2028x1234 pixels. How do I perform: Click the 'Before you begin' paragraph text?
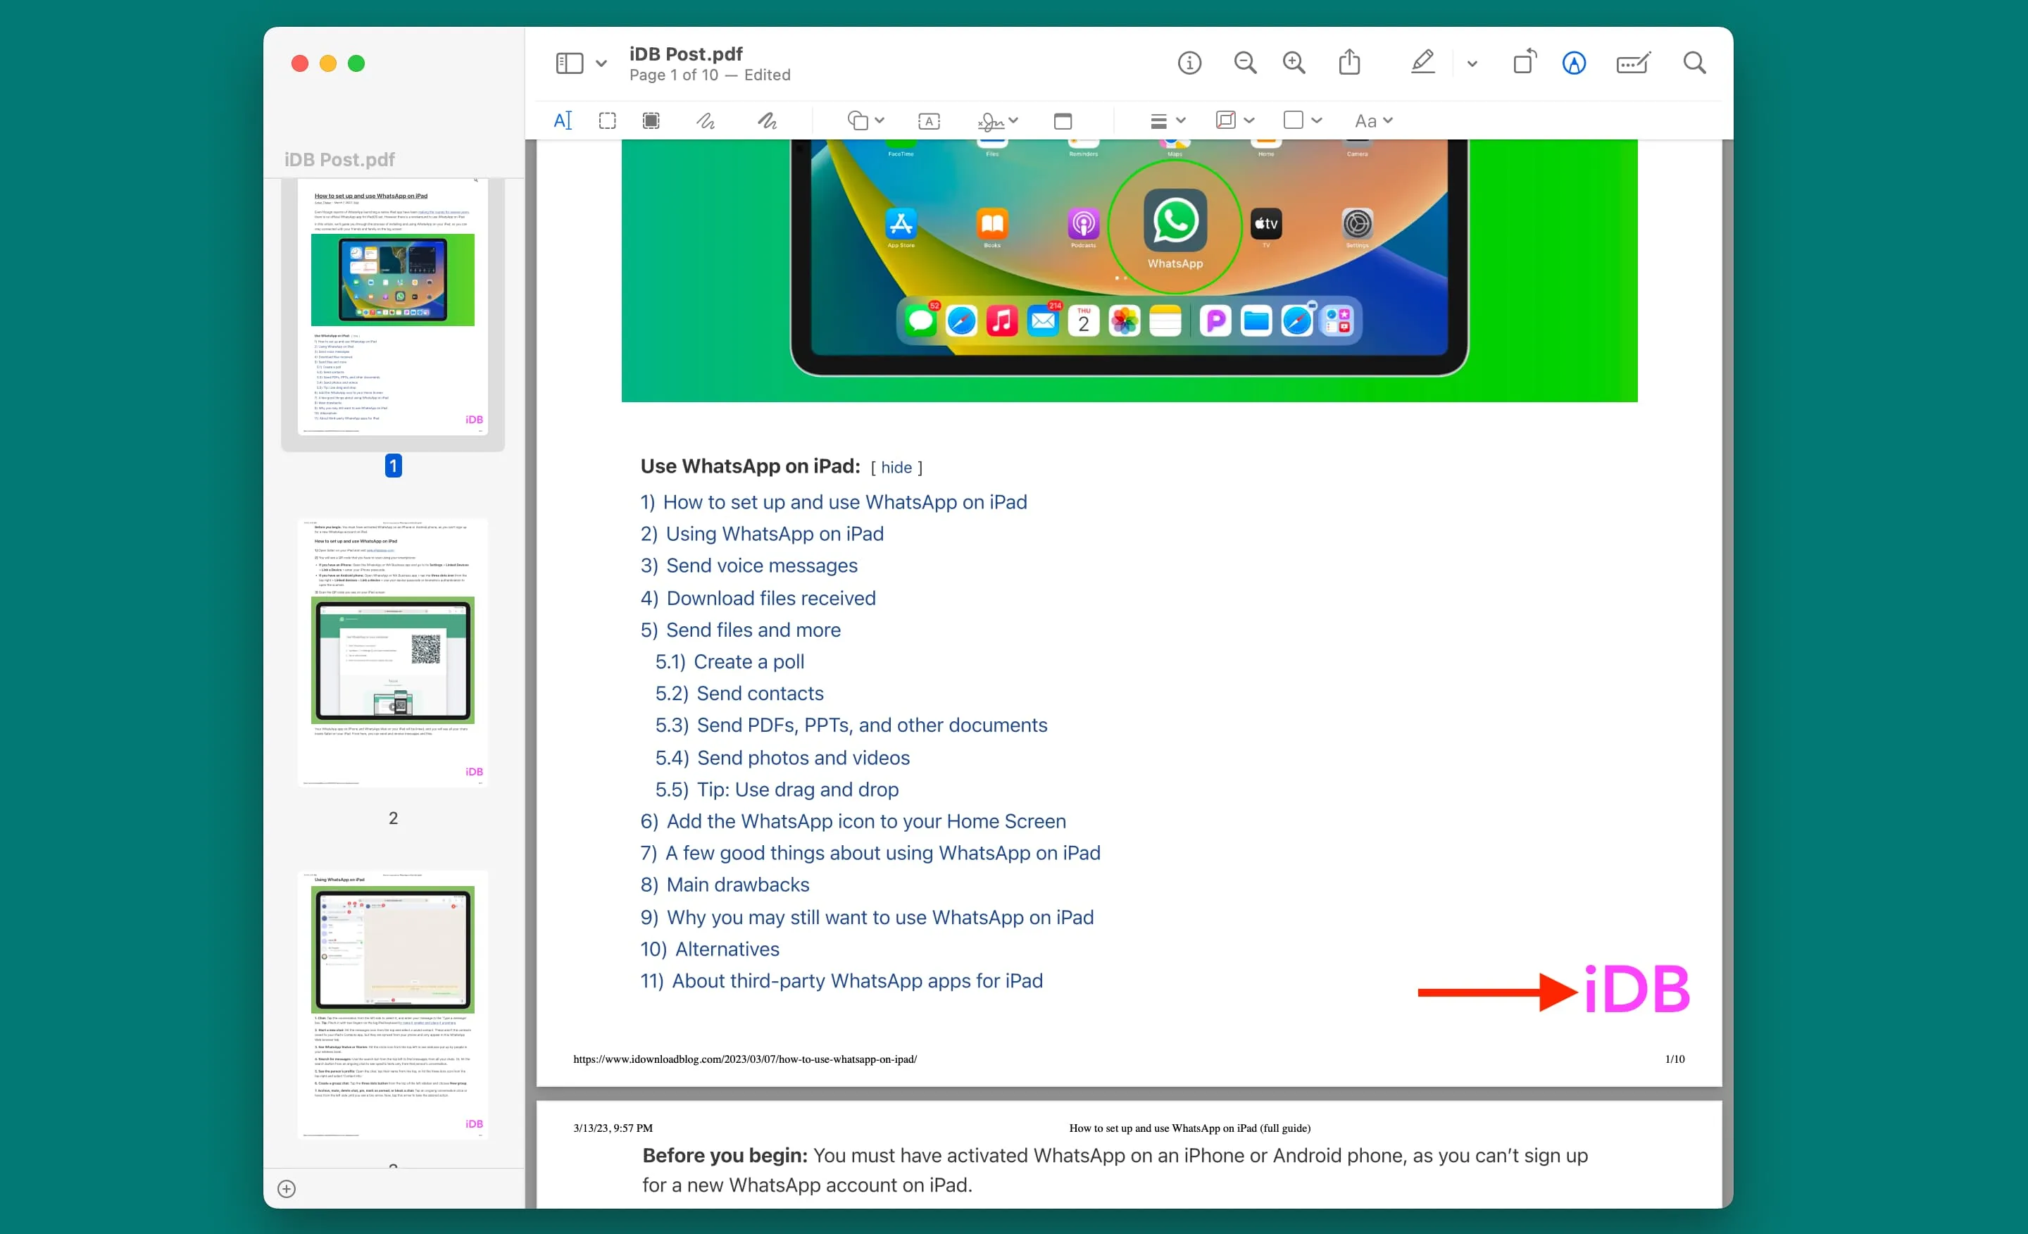point(1115,1171)
